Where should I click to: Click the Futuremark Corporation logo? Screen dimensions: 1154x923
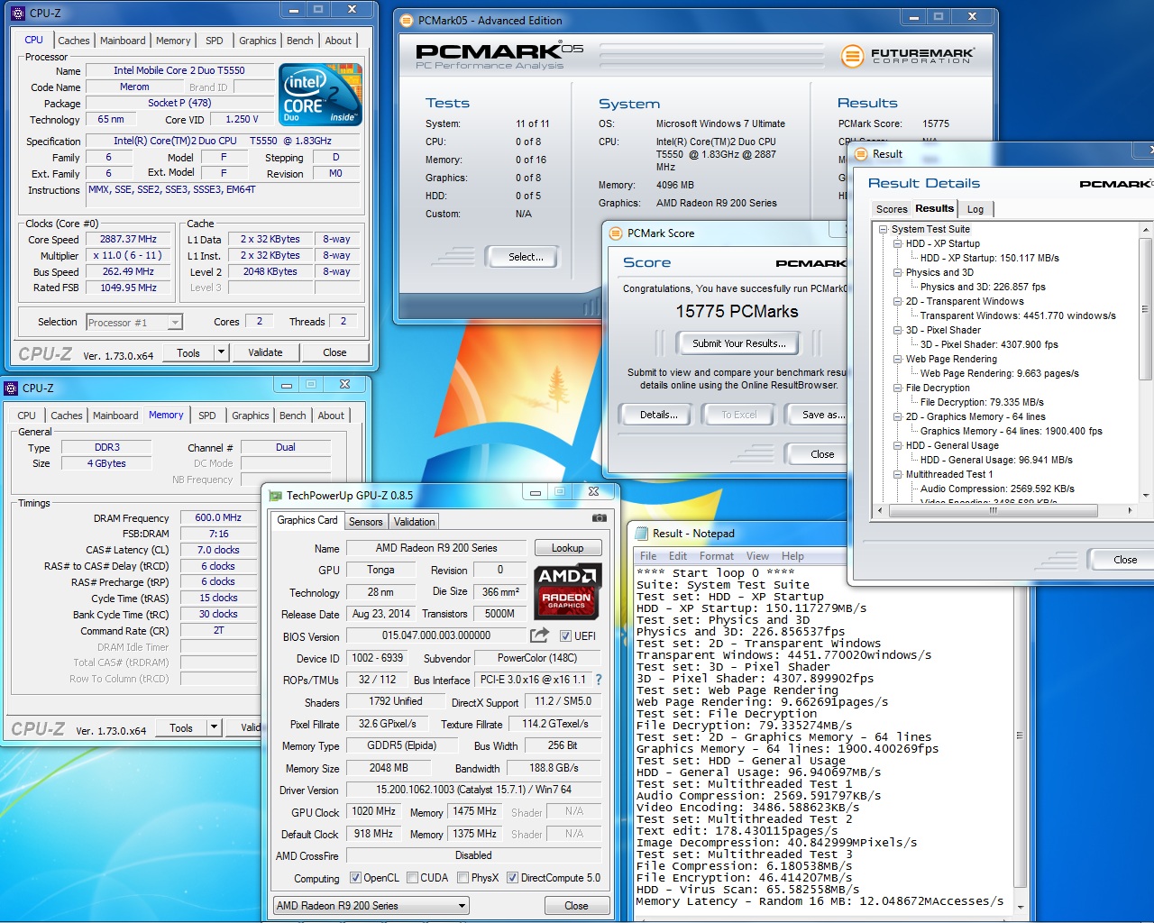[907, 56]
